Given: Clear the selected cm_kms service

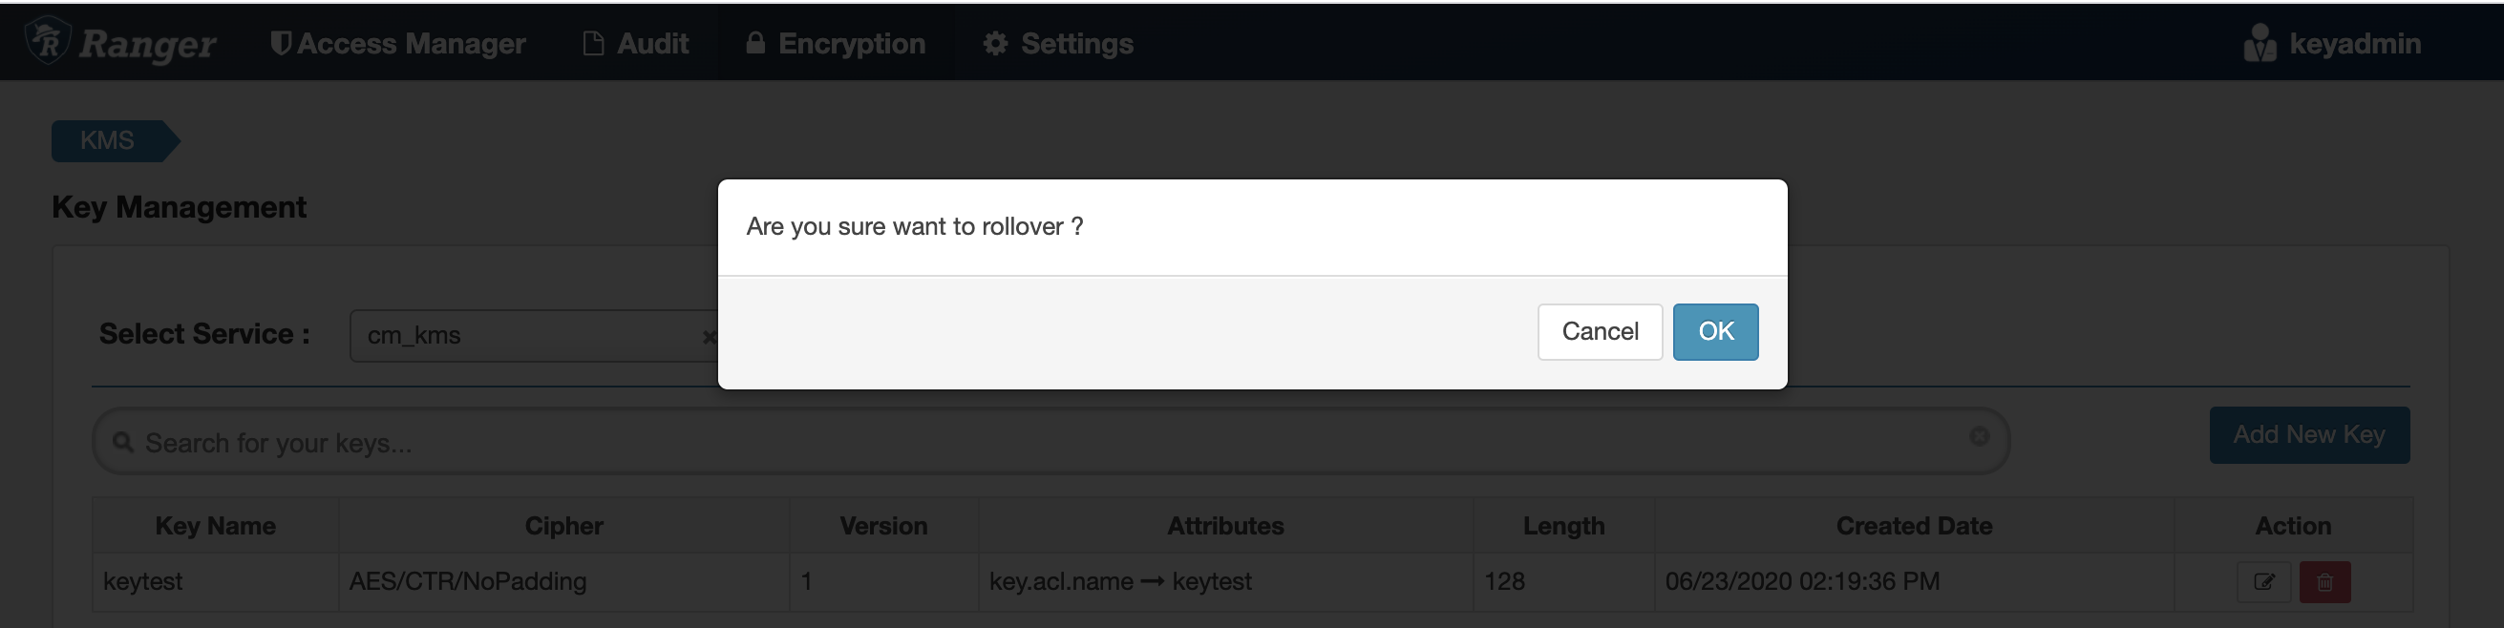Looking at the screenshot, I should coord(709,337).
